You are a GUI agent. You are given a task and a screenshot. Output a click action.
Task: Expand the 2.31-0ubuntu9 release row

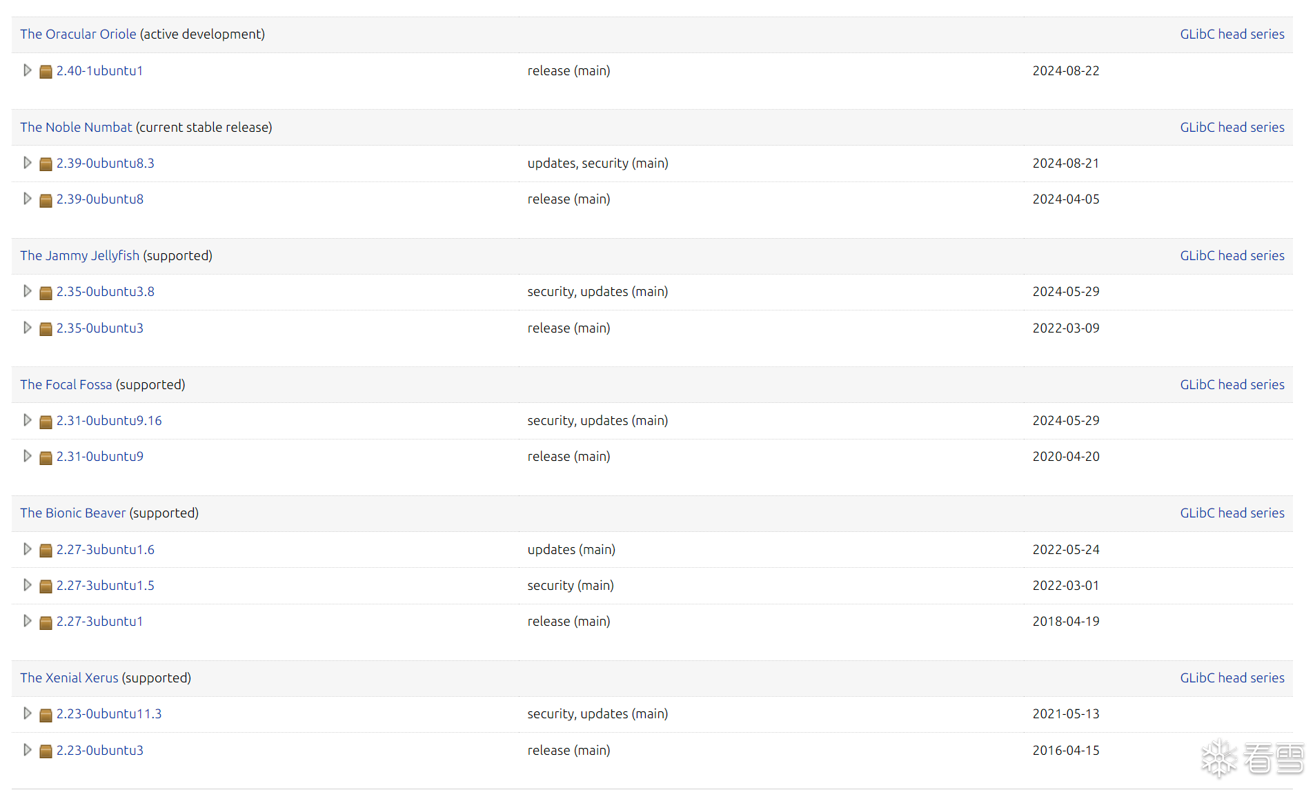28,456
